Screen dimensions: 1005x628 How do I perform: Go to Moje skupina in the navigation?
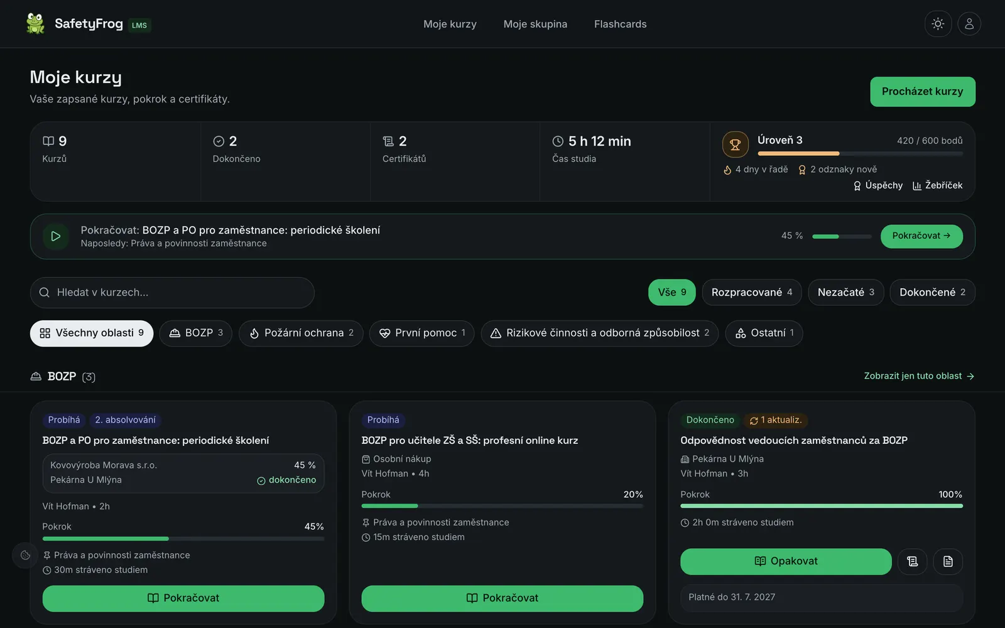535,24
